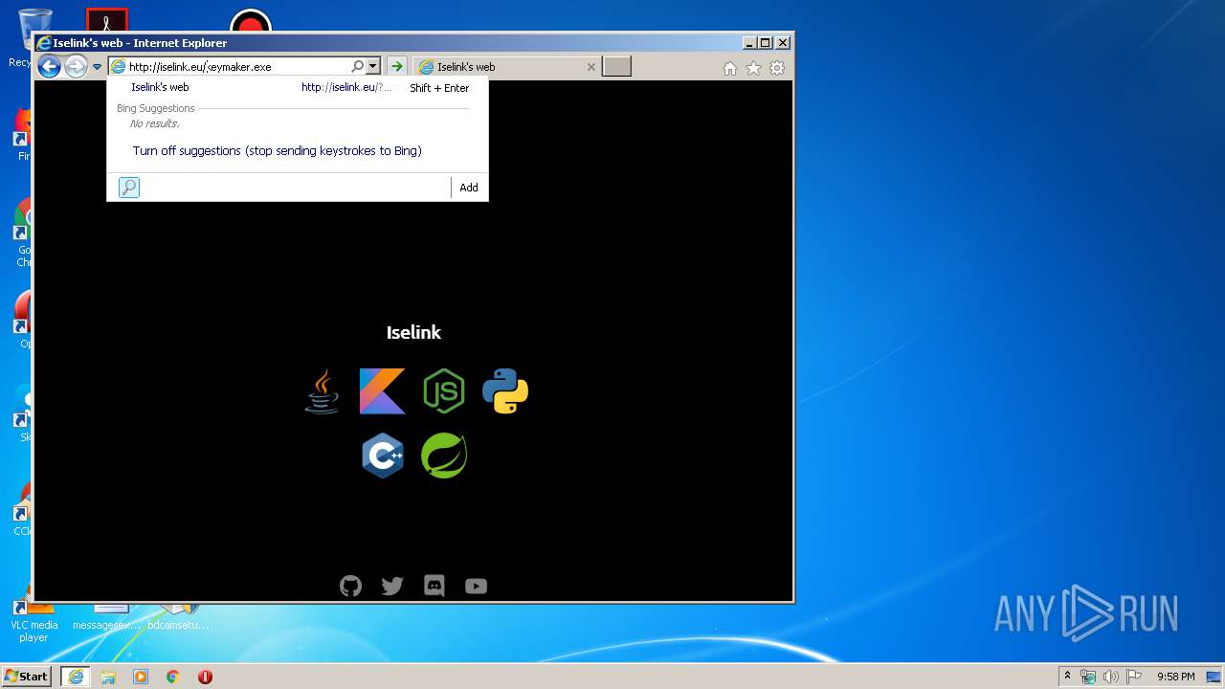Open the YouTube link icon
Screen dimensions: 1225x689
click(476, 586)
